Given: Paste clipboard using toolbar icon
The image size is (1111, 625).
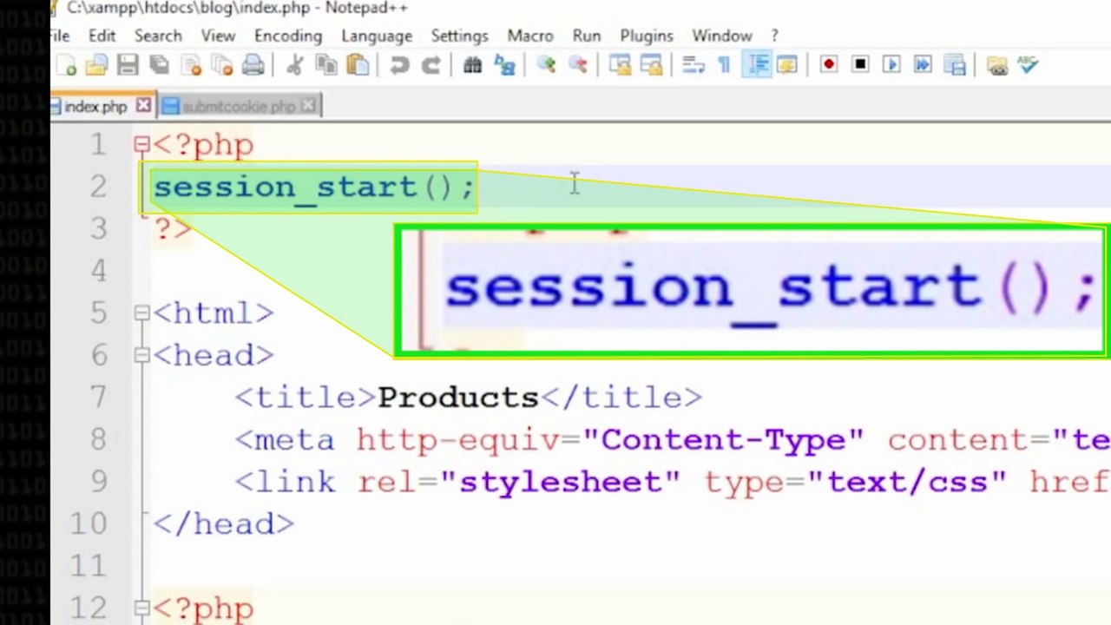Looking at the screenshot, I should point(358,65).
